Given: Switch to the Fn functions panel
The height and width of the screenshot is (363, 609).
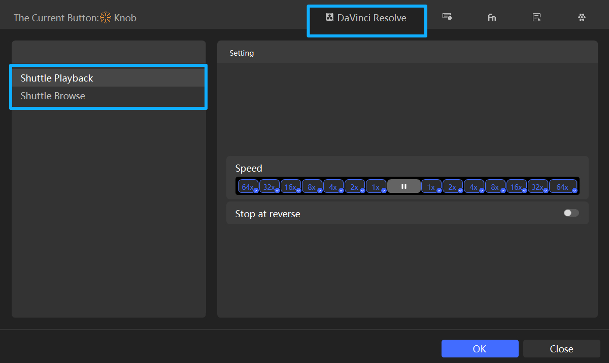Looking at the screenshot, I should click(x=492, y=17).
